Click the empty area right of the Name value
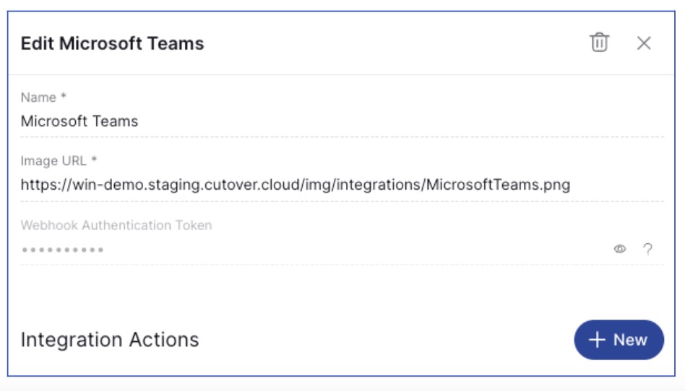This screenshot has width=685, height=391. [397, 120]
